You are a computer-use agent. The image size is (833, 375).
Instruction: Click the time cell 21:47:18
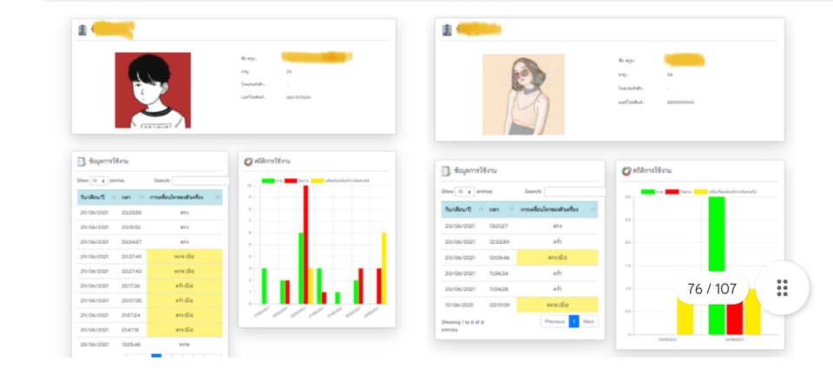tap(131, 329)
